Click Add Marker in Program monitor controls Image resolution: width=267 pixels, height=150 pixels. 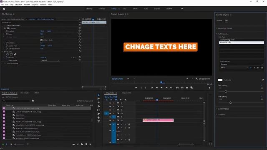[x=136, y=87]
